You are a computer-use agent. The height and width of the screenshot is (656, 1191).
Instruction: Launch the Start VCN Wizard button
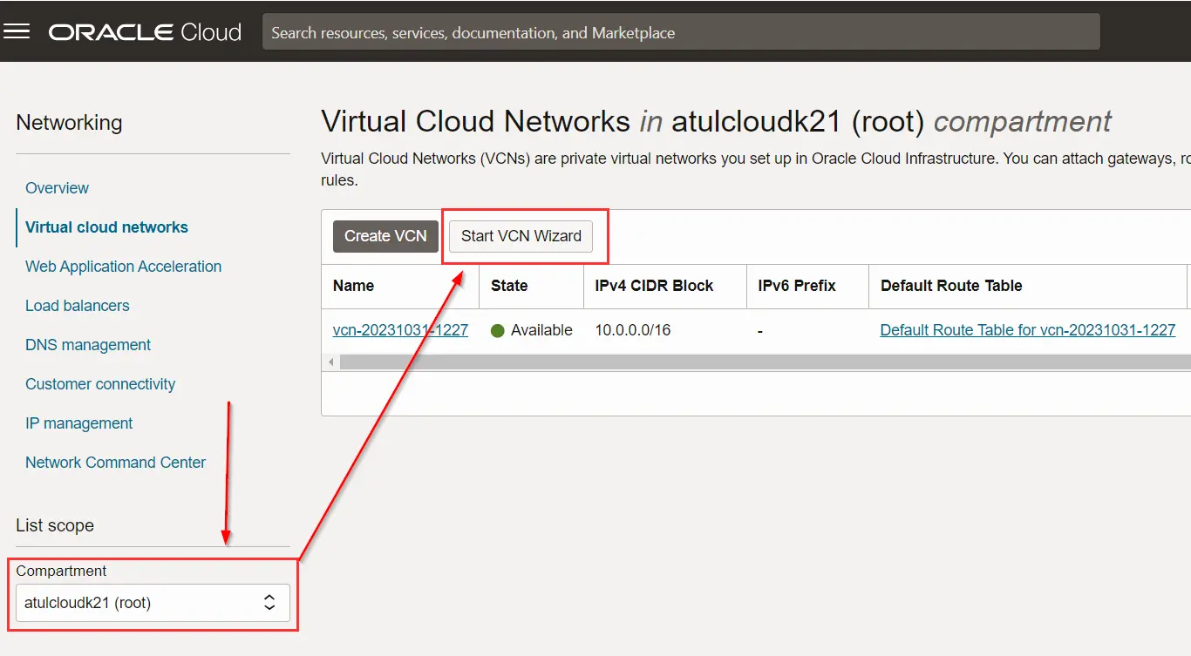[x=521, y=236]
